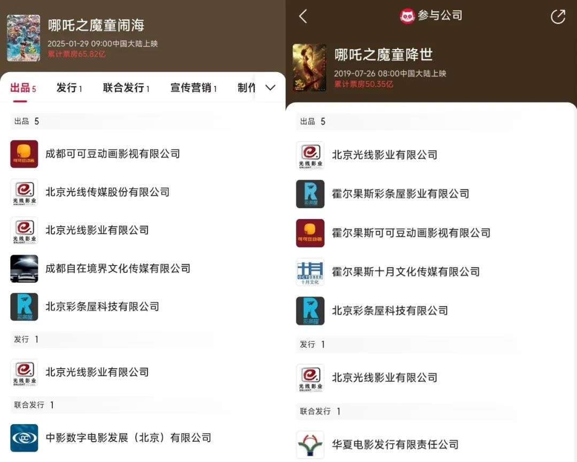
Task: Select the 出品 tab
Action: (x=23, y=88)
